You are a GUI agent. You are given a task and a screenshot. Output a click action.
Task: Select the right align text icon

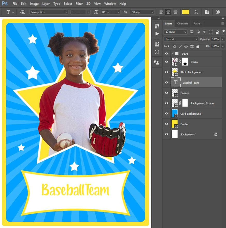(175, 12)
